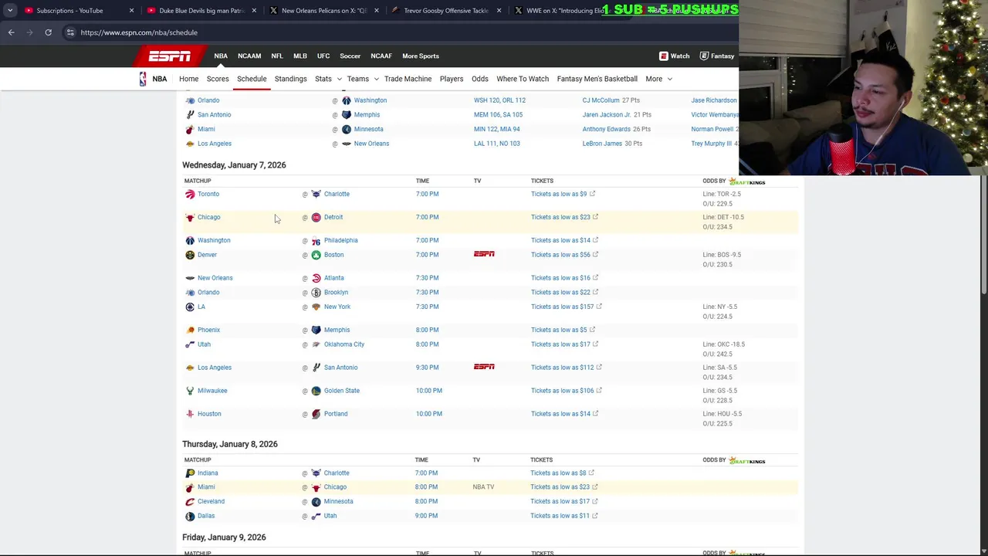This screenshot has width=988, height=556.
Task: Click the browser address bar URL
Action: click(x=139, y=32)
